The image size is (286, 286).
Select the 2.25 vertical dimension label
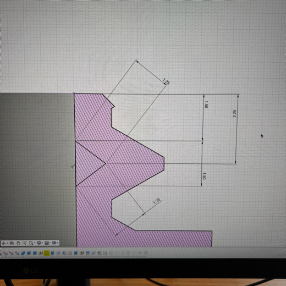pyautogui.click(x=234, y=114)
